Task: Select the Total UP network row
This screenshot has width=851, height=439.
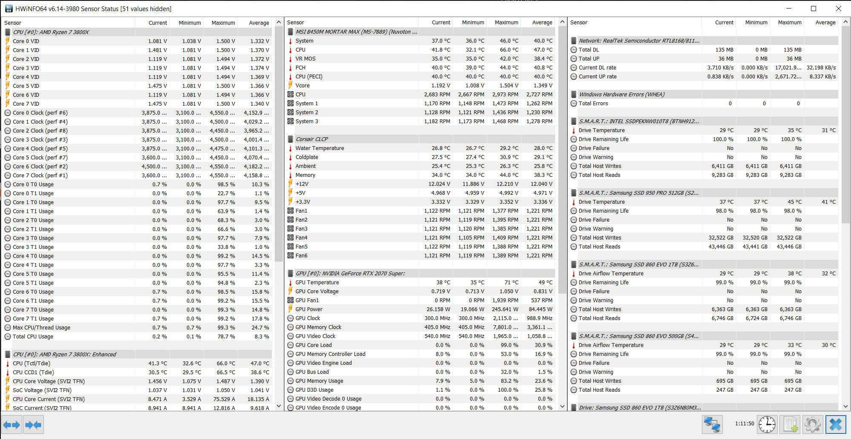Action: pyautogui.click(x=704, y=59)
